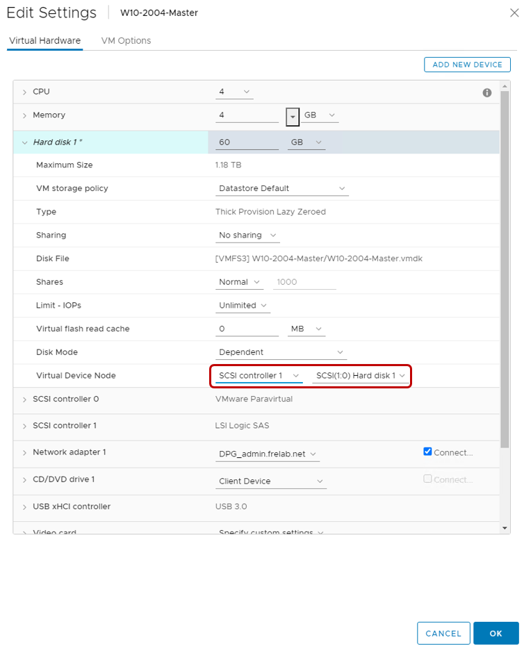The height and width of the screenshot is (651, 524).
Task: Expand the CPU settings row
Action: pyautogui.click(x=24, y=92)
